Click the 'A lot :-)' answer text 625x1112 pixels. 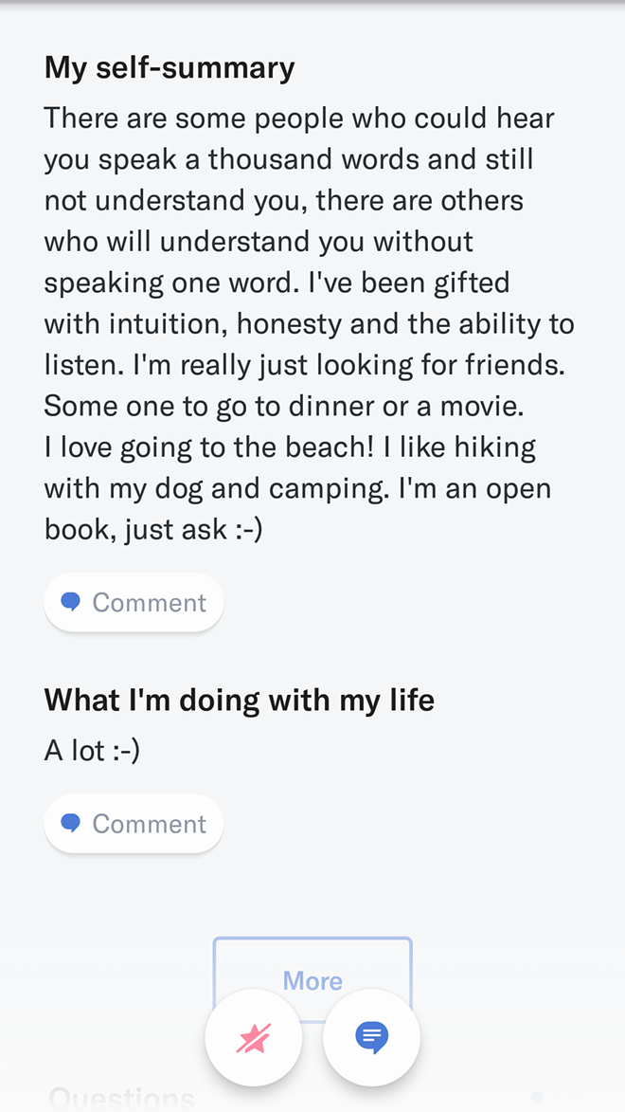point(91,749)
